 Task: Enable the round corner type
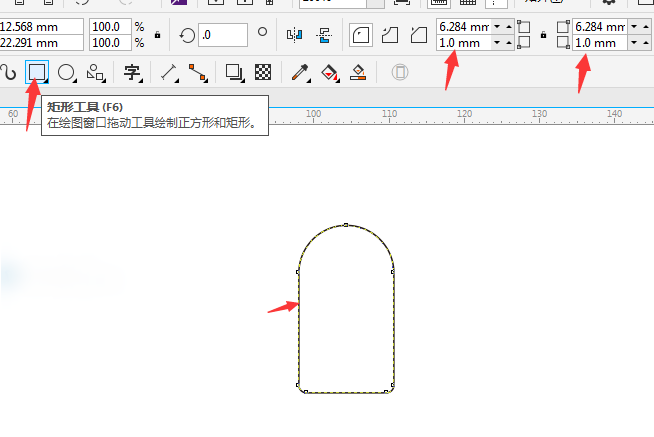click(x=362, y=35)
